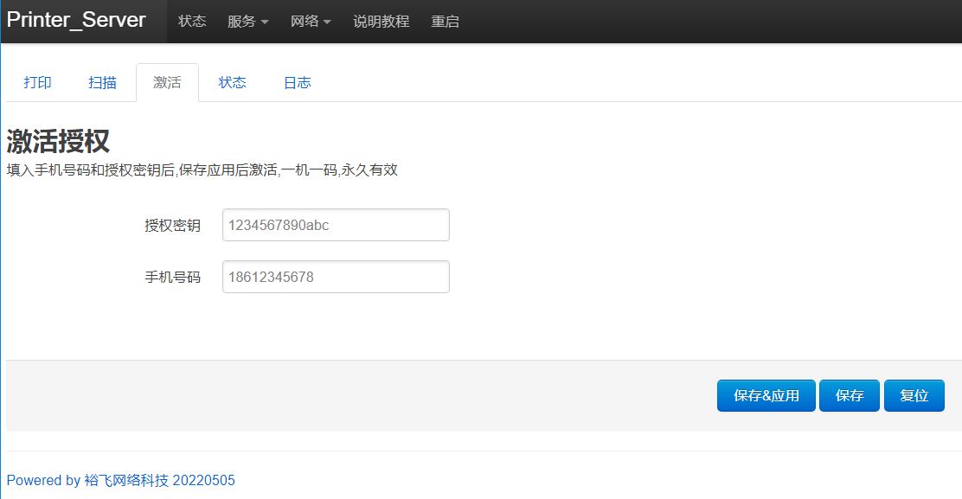Open 状态 in the top navigation bar
The width and height of the screenshot is (962, 499).
[x=192, y=22]
